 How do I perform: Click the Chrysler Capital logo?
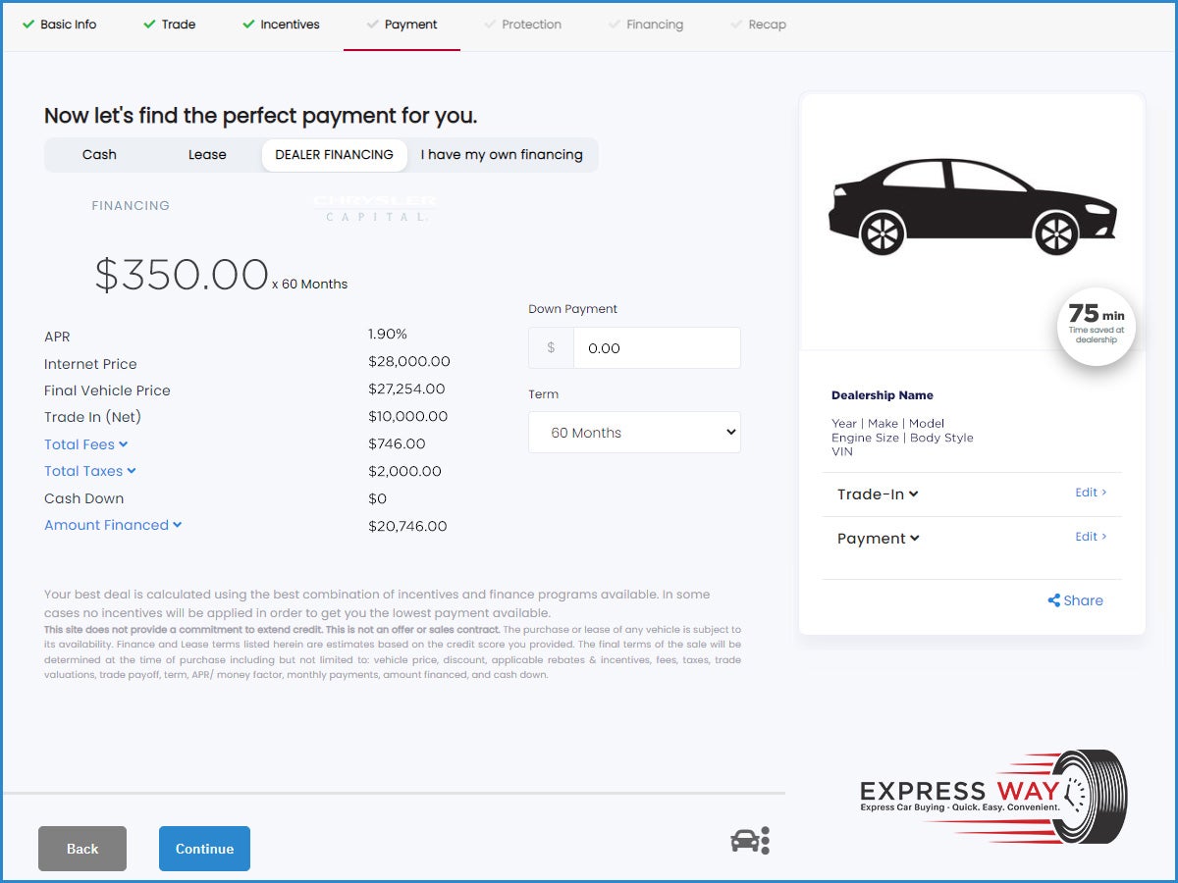377,207
